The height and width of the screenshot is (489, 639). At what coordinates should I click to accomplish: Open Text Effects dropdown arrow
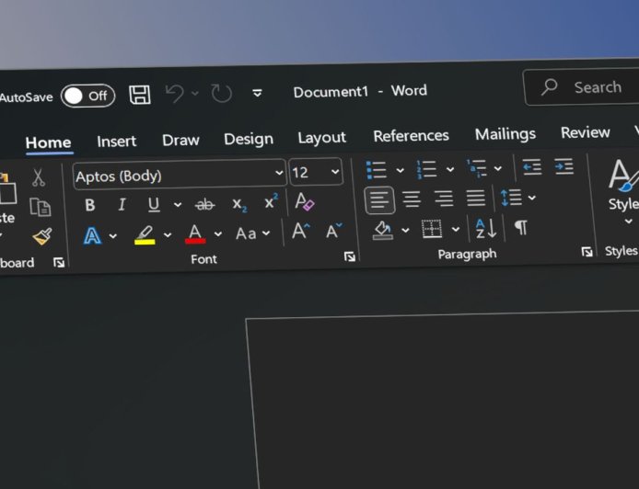[x=113, y=235]
